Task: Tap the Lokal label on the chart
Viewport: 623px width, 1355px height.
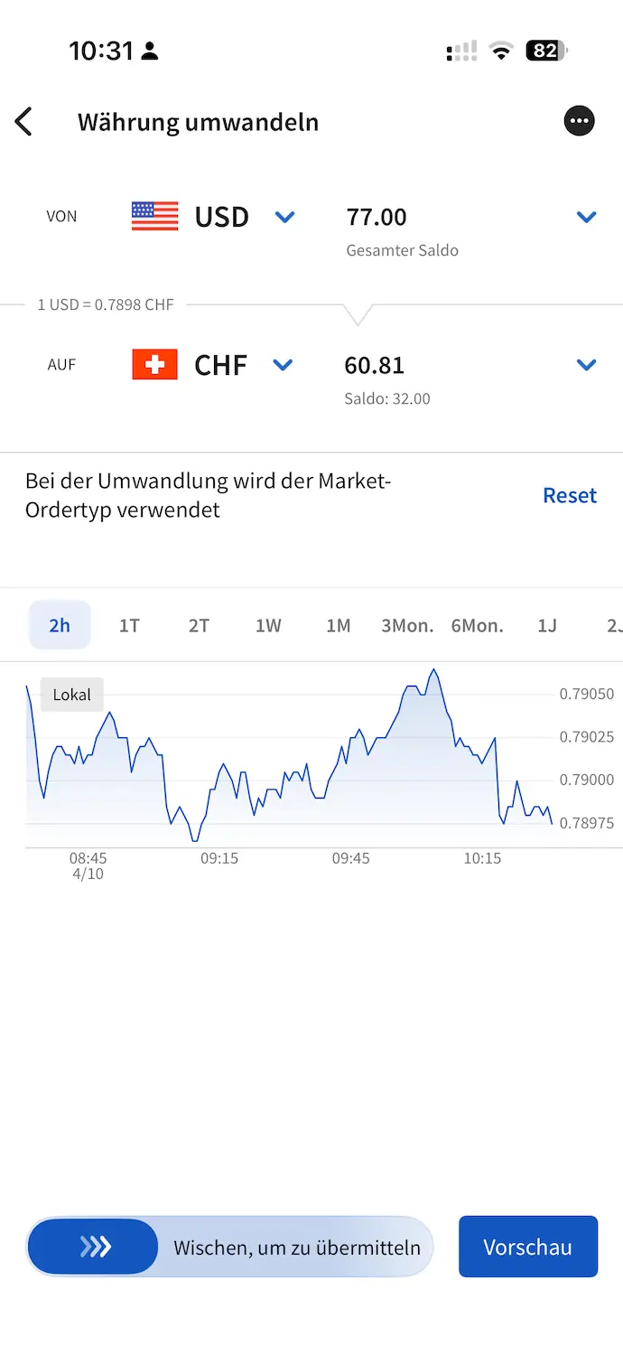Action: click(x=71, y=694)
